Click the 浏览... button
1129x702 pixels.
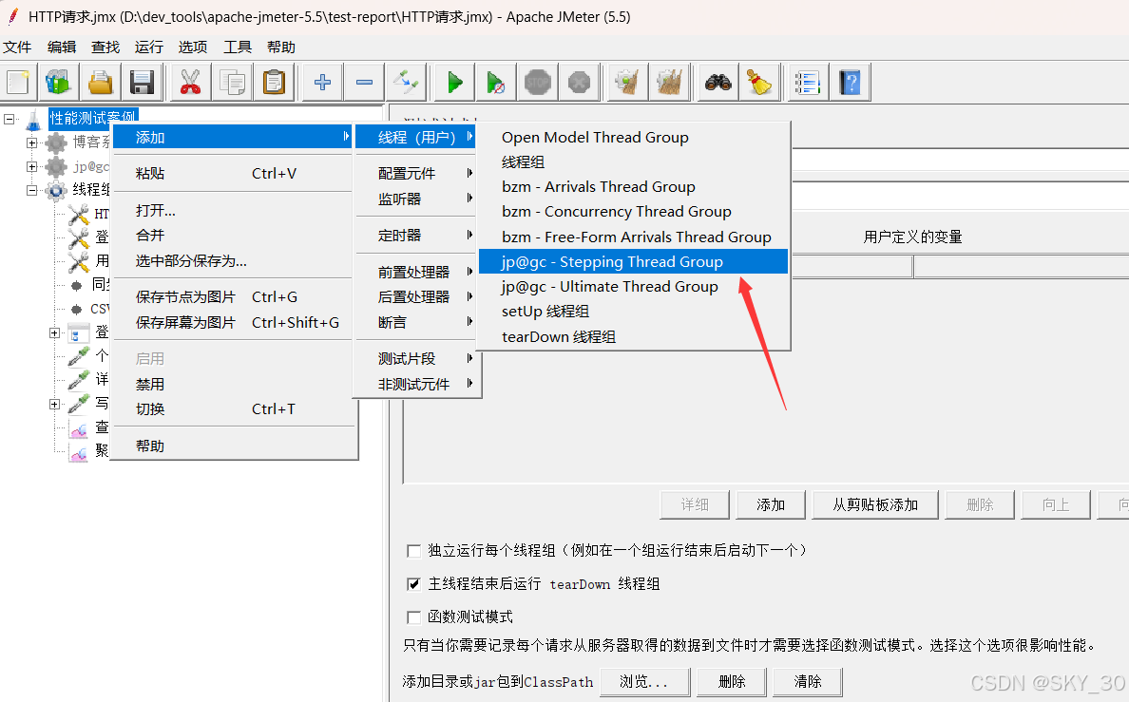click(x=644, y=681)
